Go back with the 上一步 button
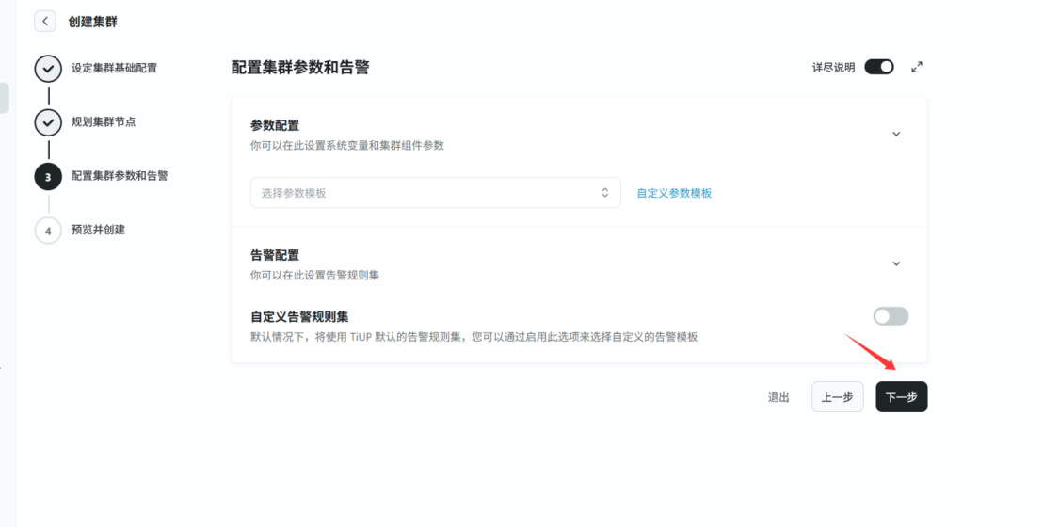Image resolution: width=1043 pixels, height=527 pixels. 837,397
